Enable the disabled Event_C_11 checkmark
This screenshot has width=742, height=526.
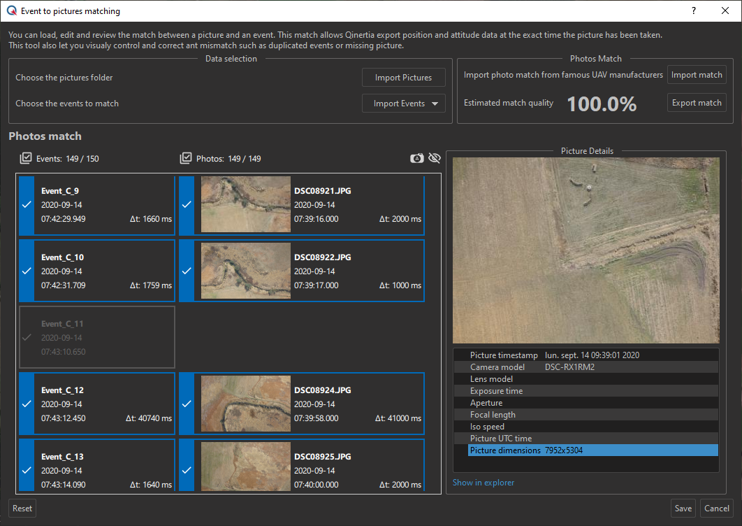pyautogui.click(x=27, y=338)
